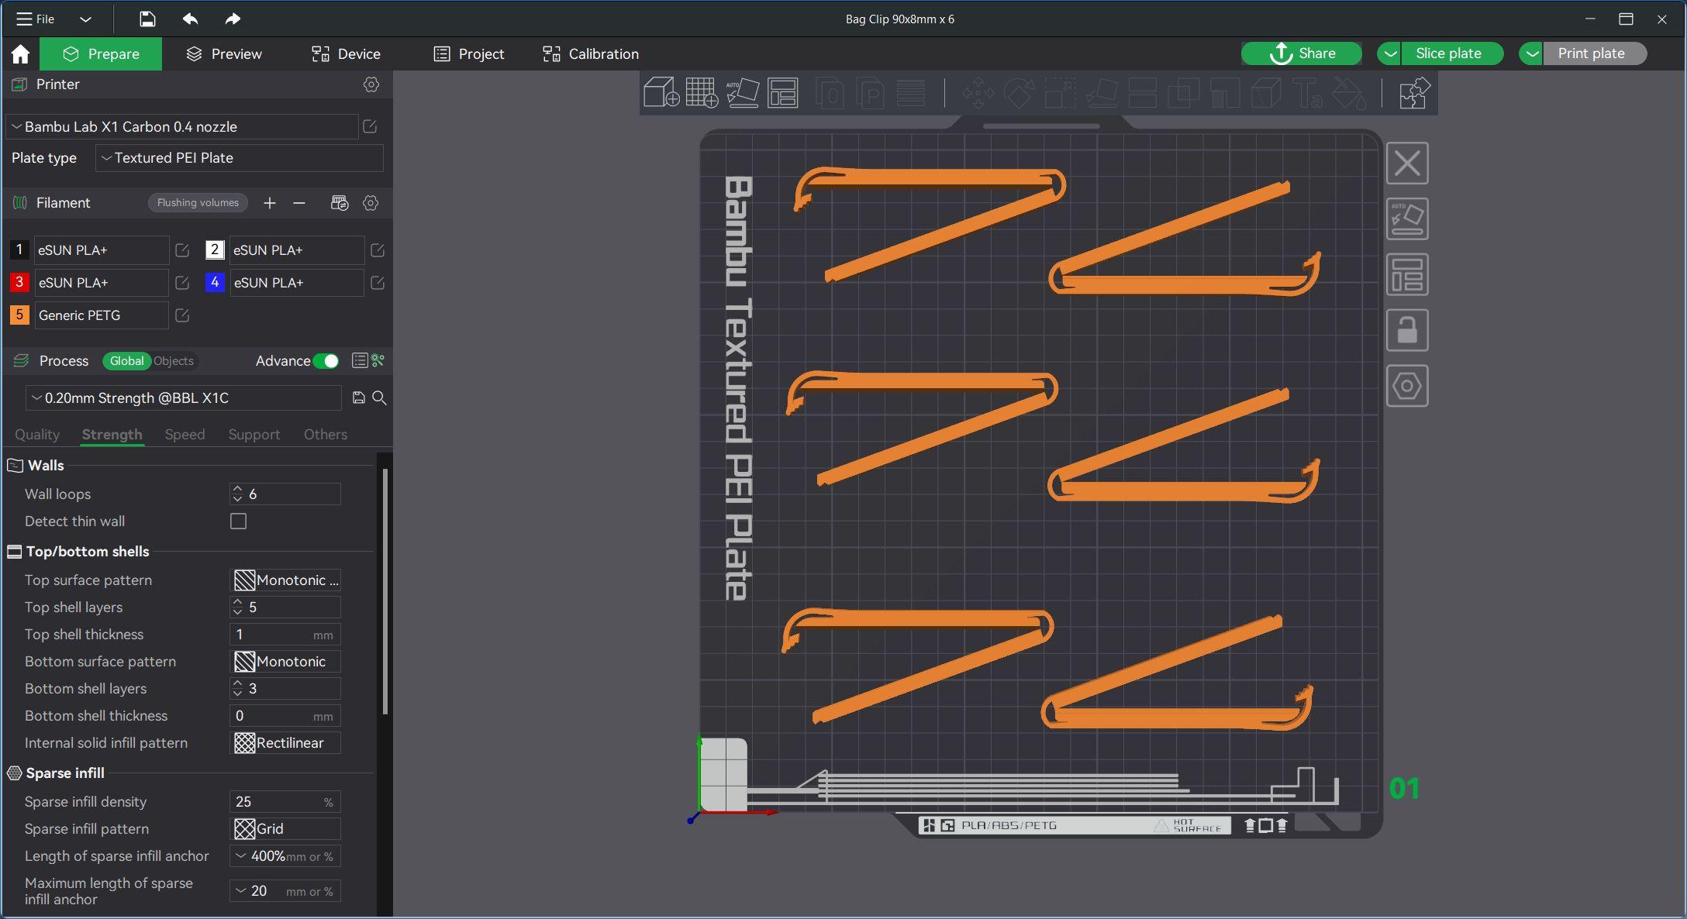
Task: Switch to the Quality process tab
Action: [37, 433]
